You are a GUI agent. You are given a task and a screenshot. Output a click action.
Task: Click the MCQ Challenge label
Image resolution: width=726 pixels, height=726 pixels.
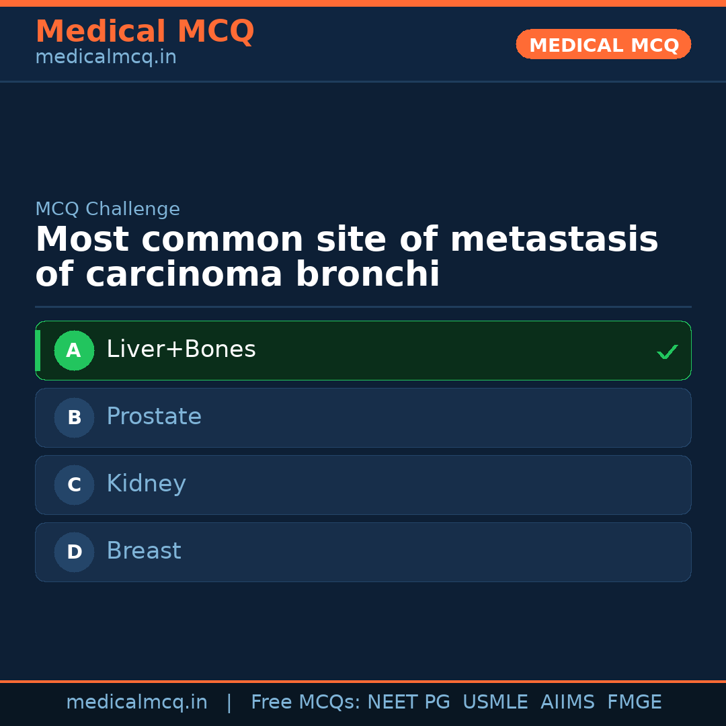[x=108, y=209]
